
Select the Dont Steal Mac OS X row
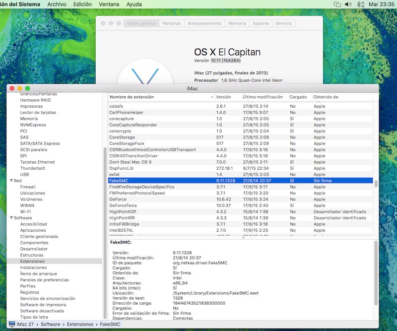point(240,162)
